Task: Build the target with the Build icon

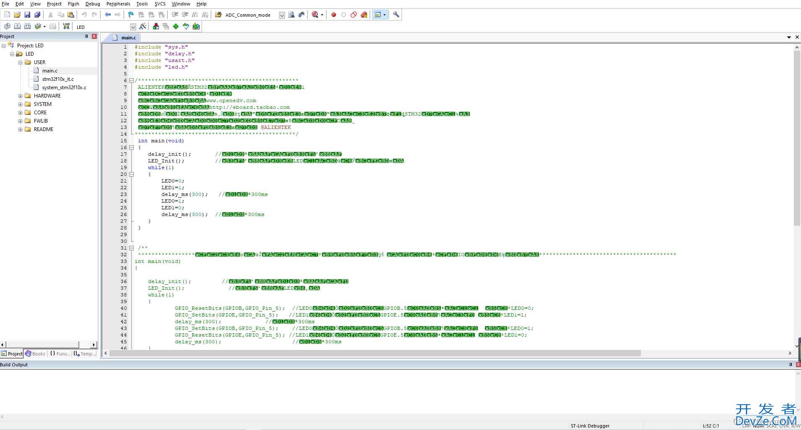Action: pyautogui.click(x=17, y=26)
